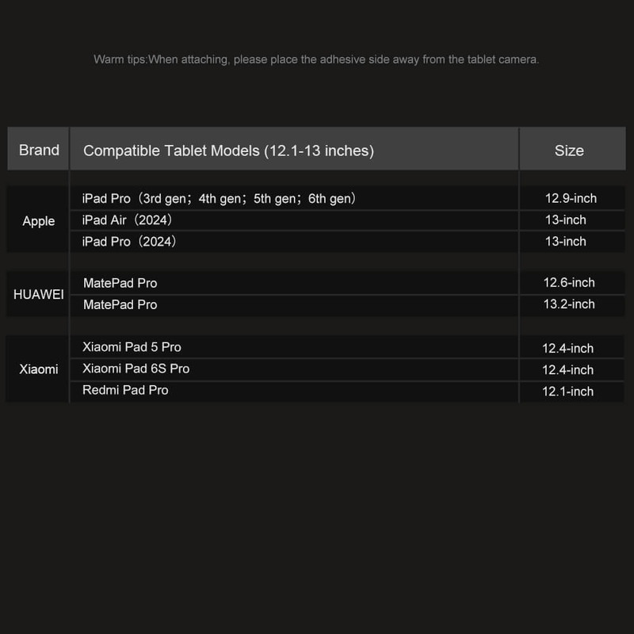This screenshot has height=634, width=634.
Task: Click the Xiaomi Pad 6S Pro entry
Action: [x=136, y=369]
